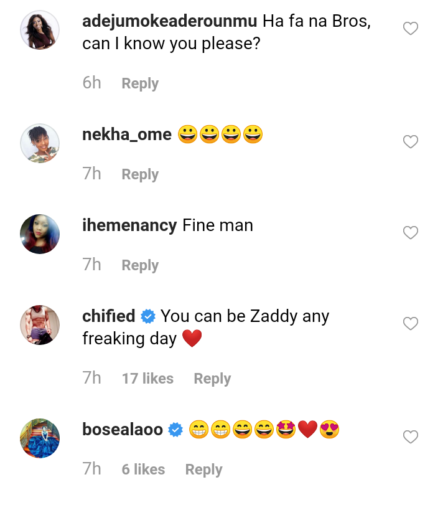Image resolution: width=448 pixels, height=505 pixels.
Task: Hit Reply under bosealaoo's comment
Action: coord(203,470)
